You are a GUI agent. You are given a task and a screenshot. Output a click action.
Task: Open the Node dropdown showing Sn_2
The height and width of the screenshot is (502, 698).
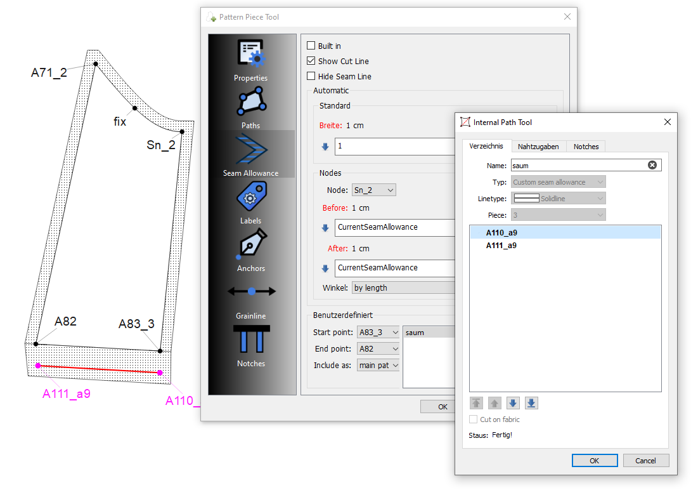click(x=373, y=190)
